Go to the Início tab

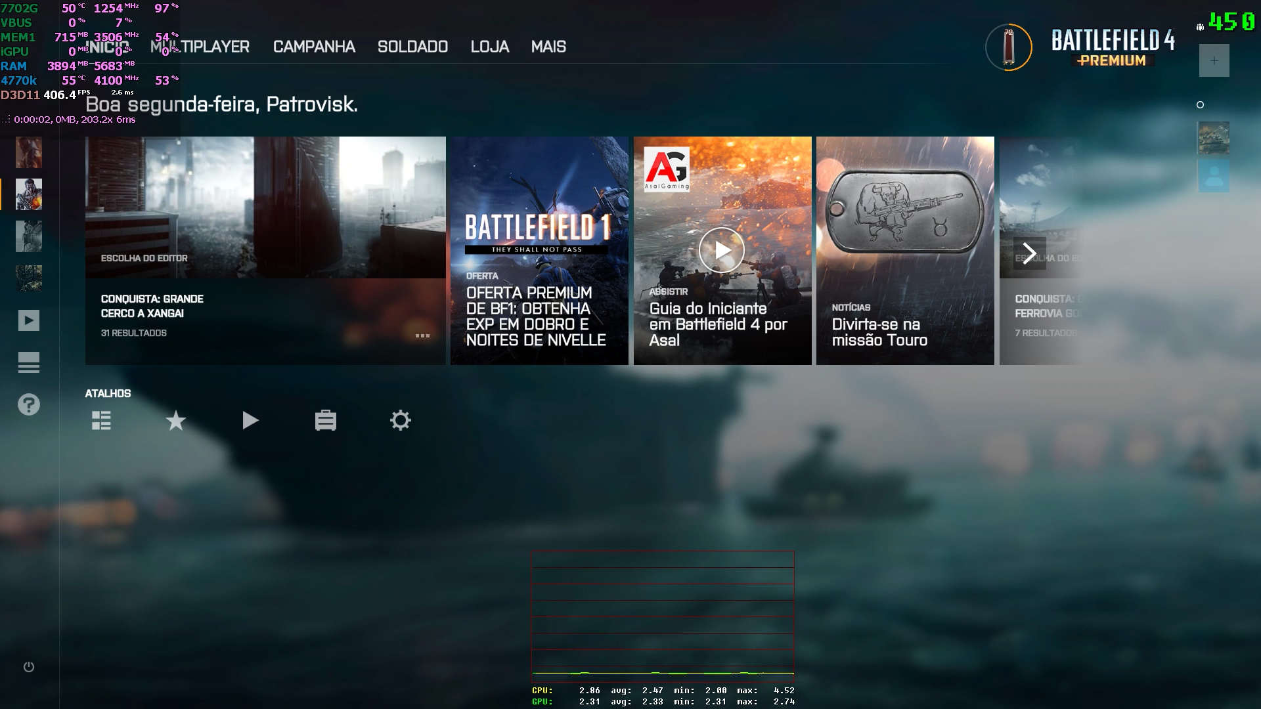108,47
